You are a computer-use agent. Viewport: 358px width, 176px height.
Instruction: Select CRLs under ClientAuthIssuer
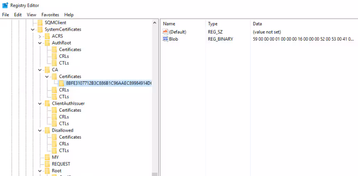(x=64, y=117)
